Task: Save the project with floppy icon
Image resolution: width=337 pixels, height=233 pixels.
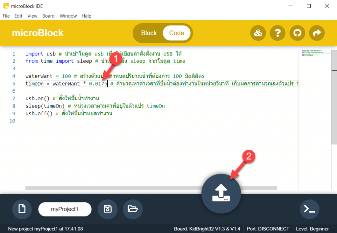Action: [108, 209]
